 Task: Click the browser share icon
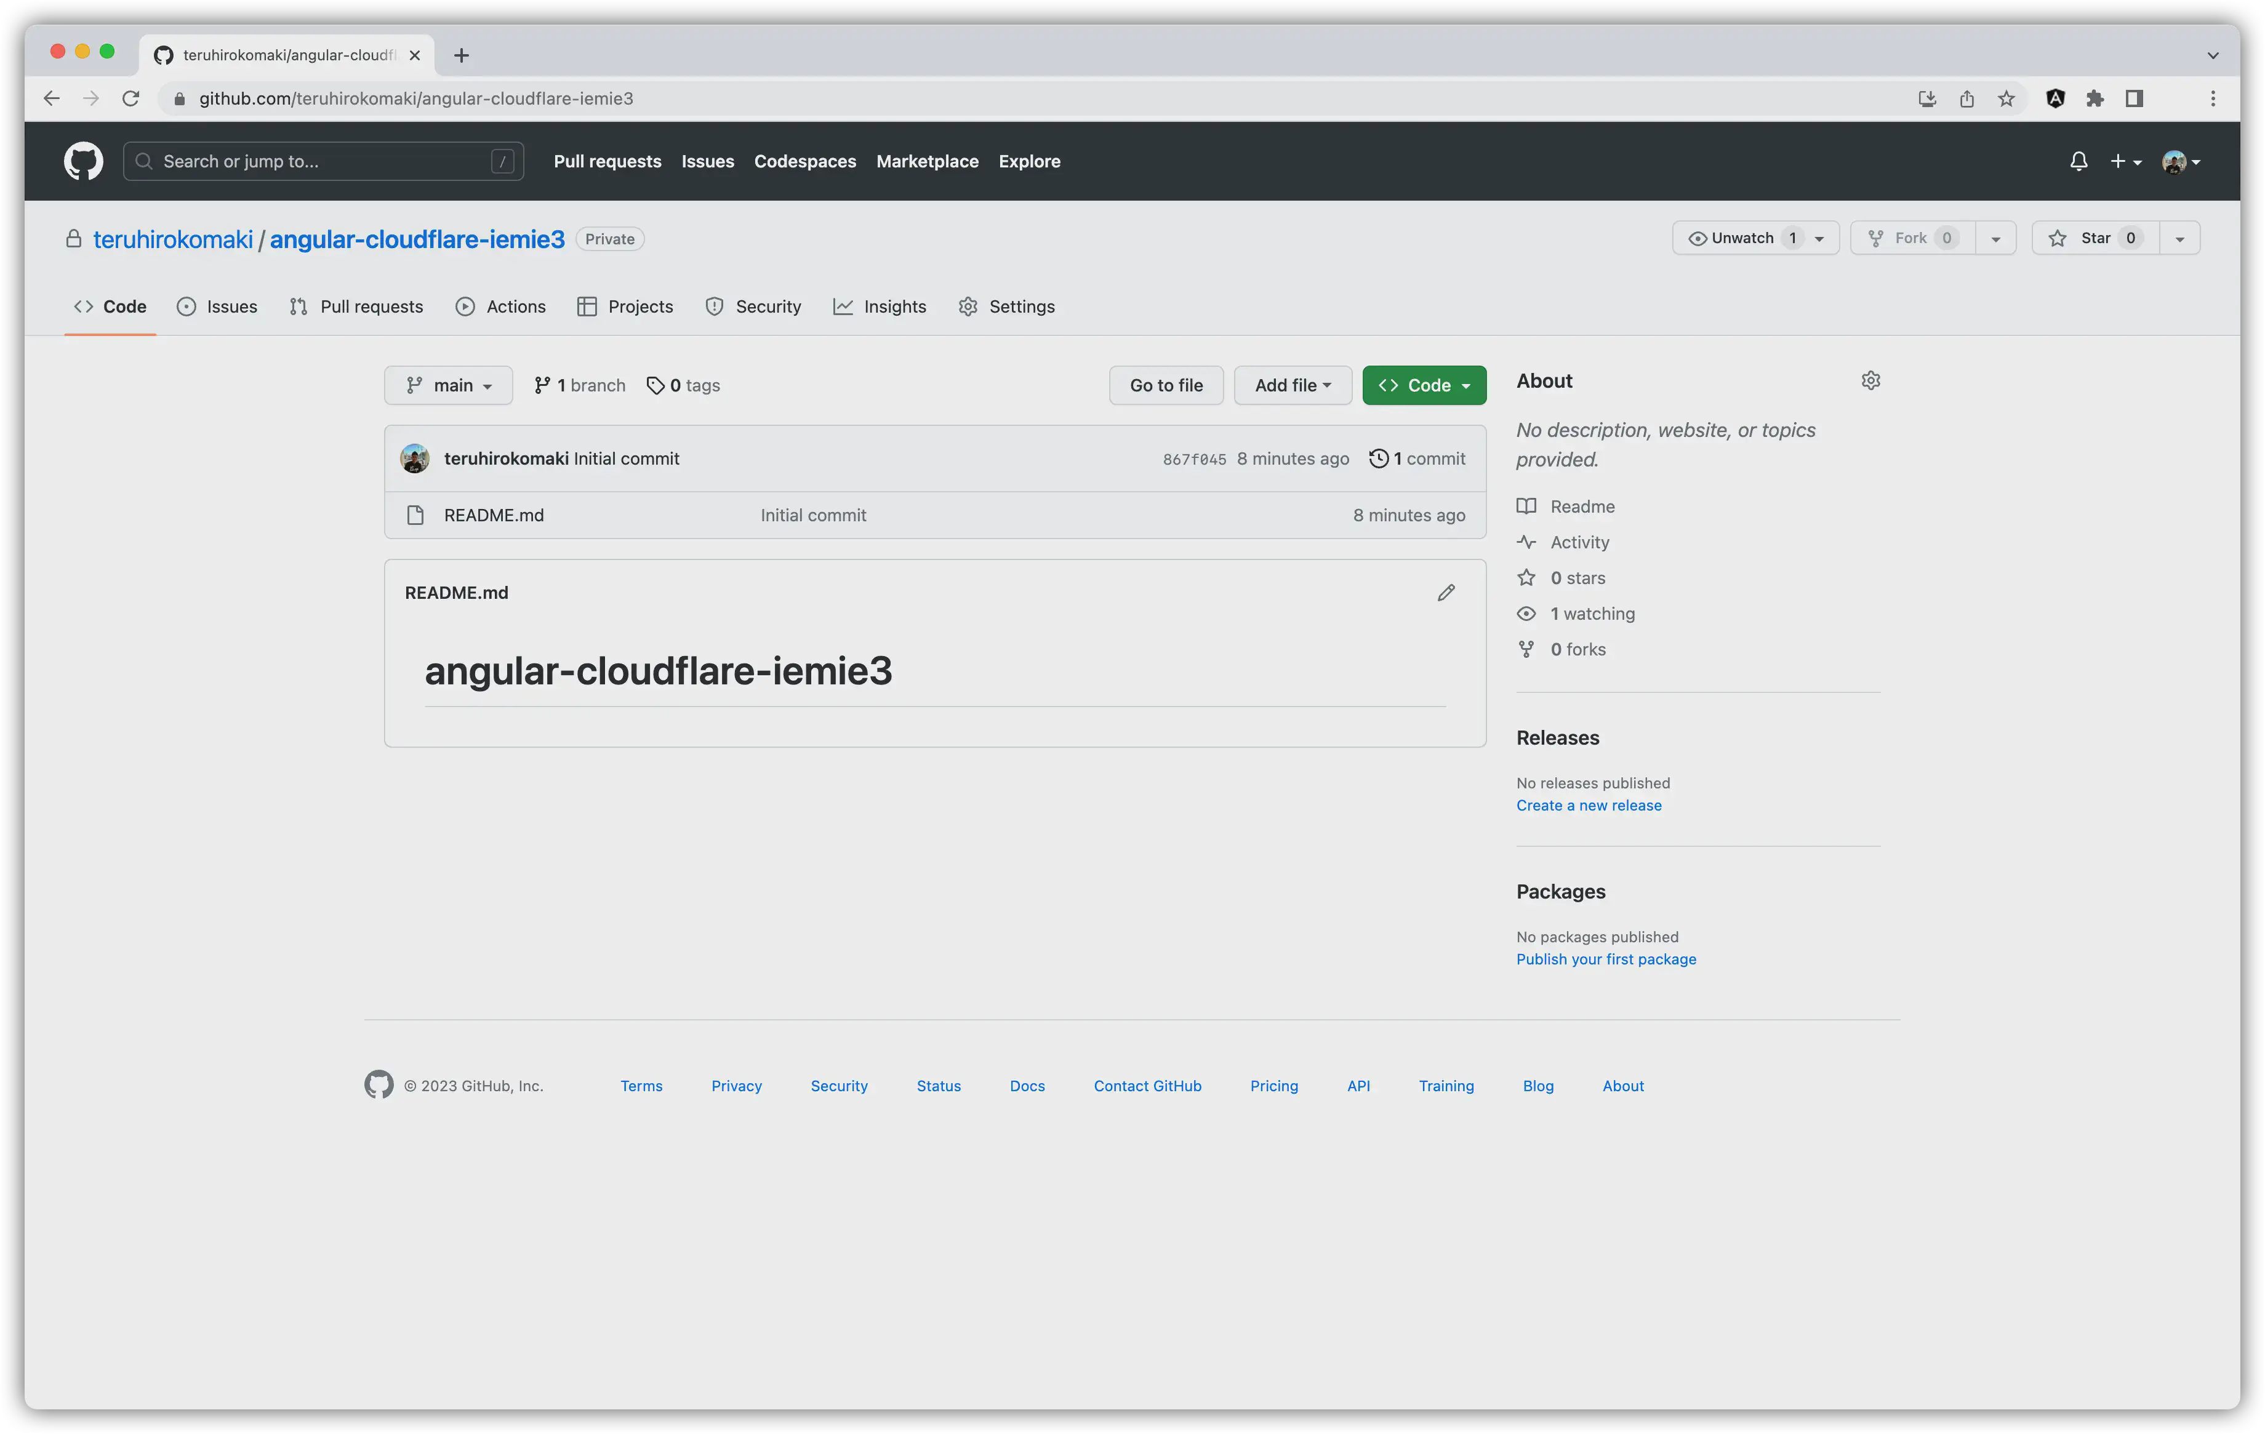coord(1966,98)
